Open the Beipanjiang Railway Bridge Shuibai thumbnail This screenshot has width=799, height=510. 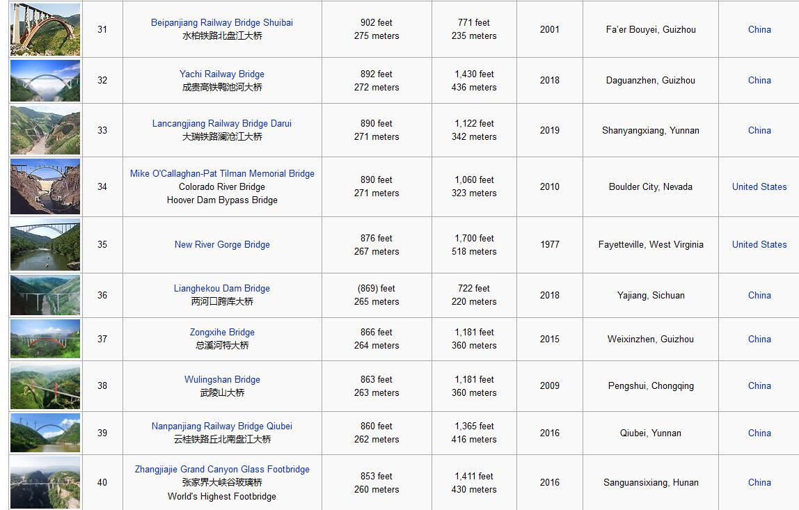45,29
